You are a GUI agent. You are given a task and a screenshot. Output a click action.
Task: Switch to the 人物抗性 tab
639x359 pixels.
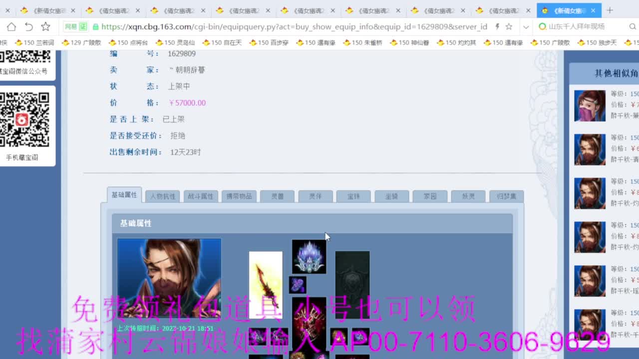pos(162,196)
